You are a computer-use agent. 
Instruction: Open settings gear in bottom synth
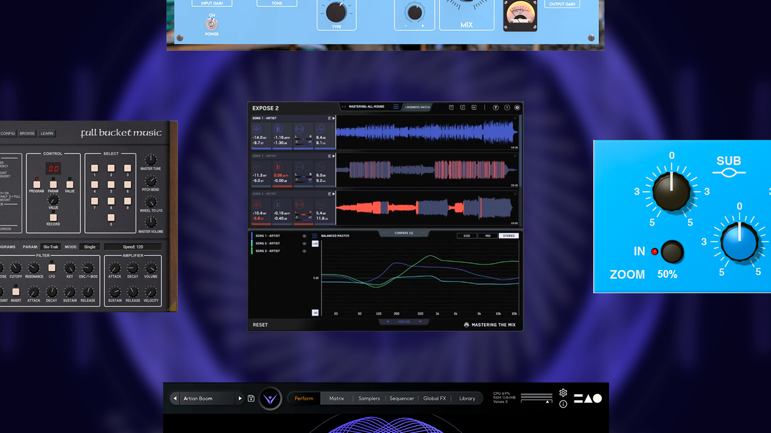tap(563, 392)
